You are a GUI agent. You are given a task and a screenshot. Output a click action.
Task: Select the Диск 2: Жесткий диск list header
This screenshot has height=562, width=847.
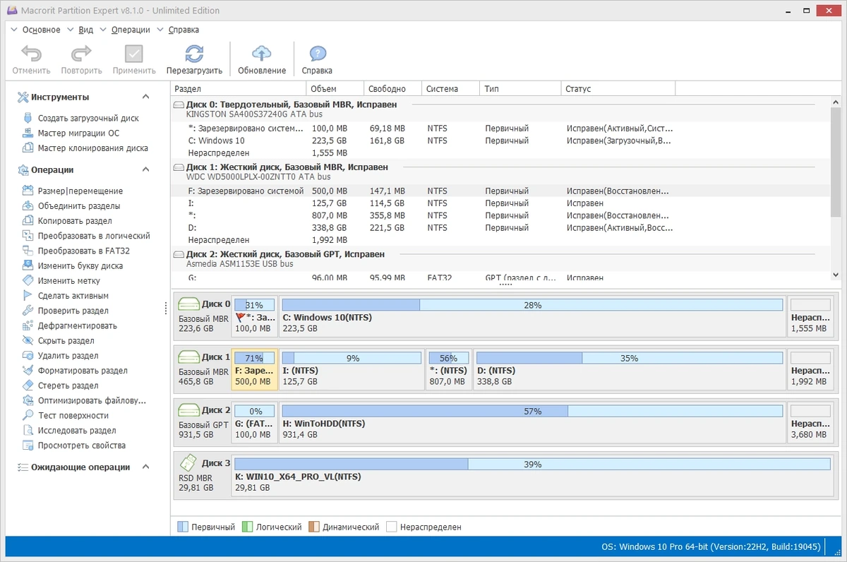click(x=500, y=258)
